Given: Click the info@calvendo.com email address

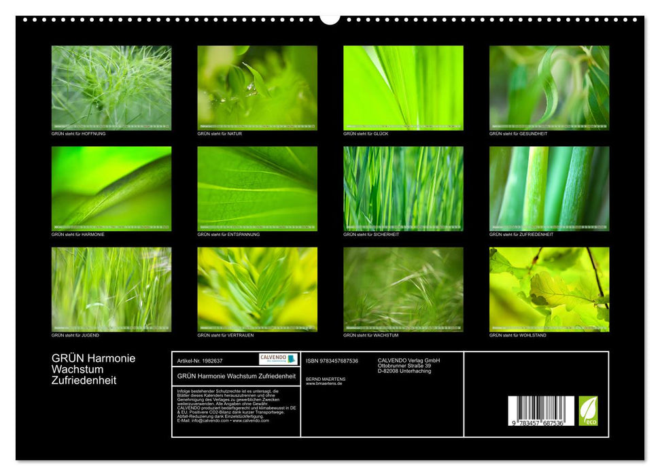Looking at the screenshot, I should (x=210, y=421).
